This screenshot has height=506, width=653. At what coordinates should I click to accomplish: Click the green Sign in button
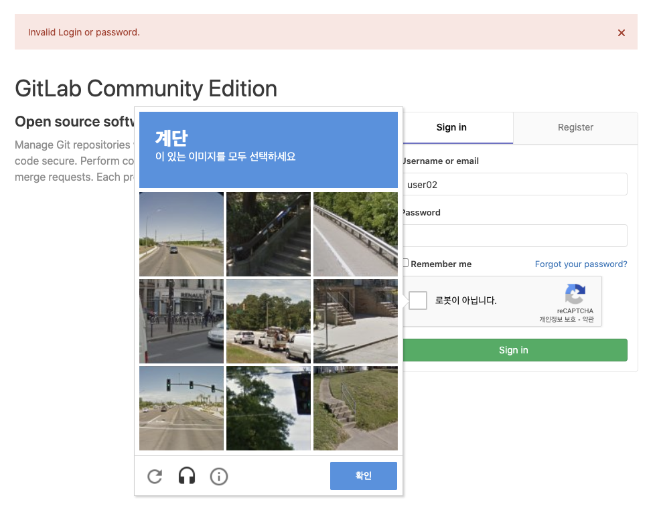click(515, 350)
